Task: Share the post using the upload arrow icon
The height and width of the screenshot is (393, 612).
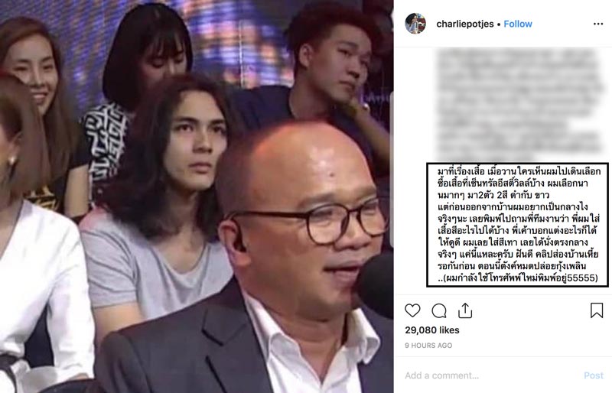Action: [465, 310]
